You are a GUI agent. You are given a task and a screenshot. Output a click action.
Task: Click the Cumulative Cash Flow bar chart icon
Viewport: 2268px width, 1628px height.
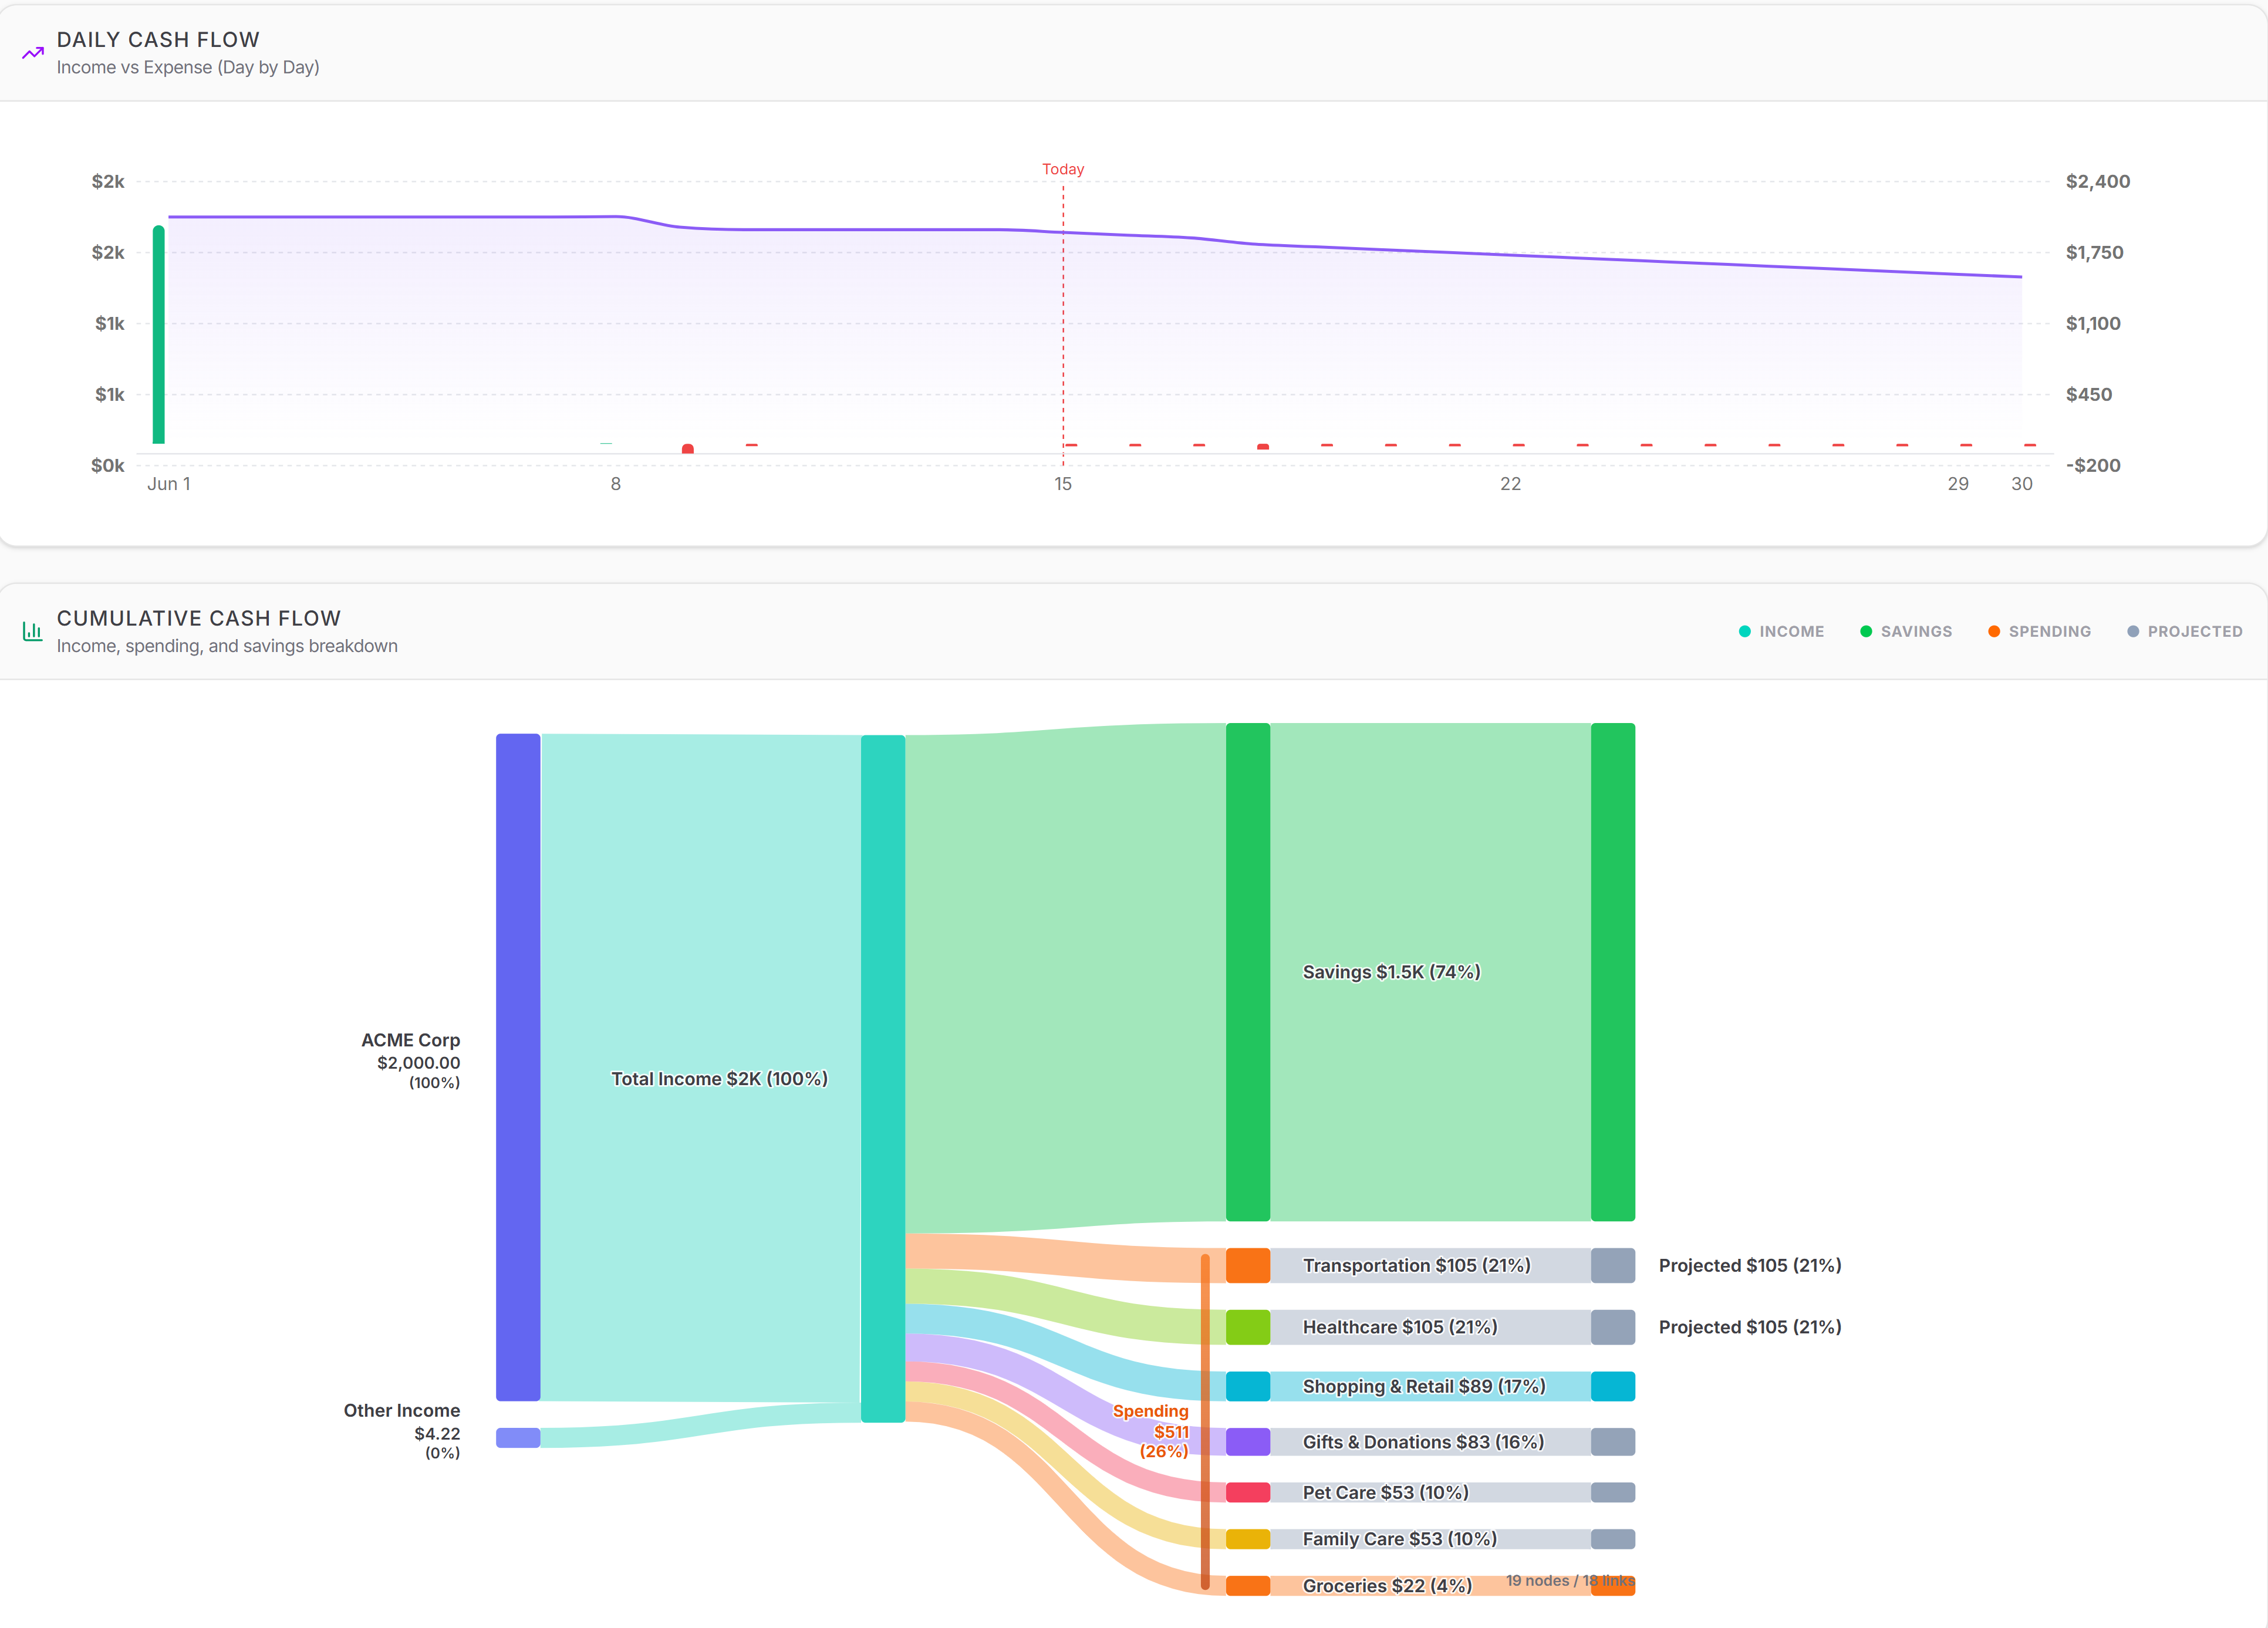[33, 631]
